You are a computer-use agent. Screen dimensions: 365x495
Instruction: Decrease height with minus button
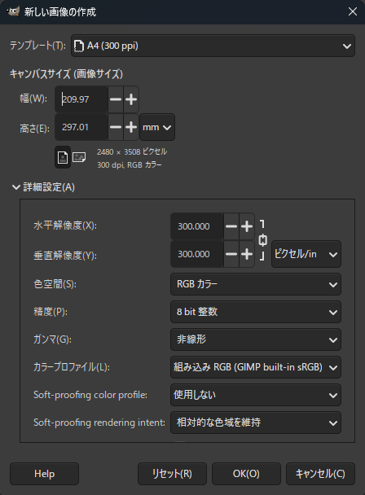coord(116,127)
